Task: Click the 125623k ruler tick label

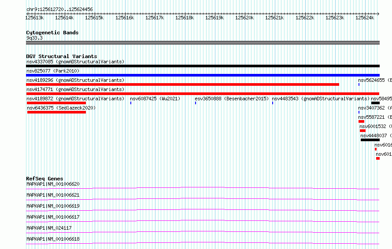Action: [x=335, y=18]
